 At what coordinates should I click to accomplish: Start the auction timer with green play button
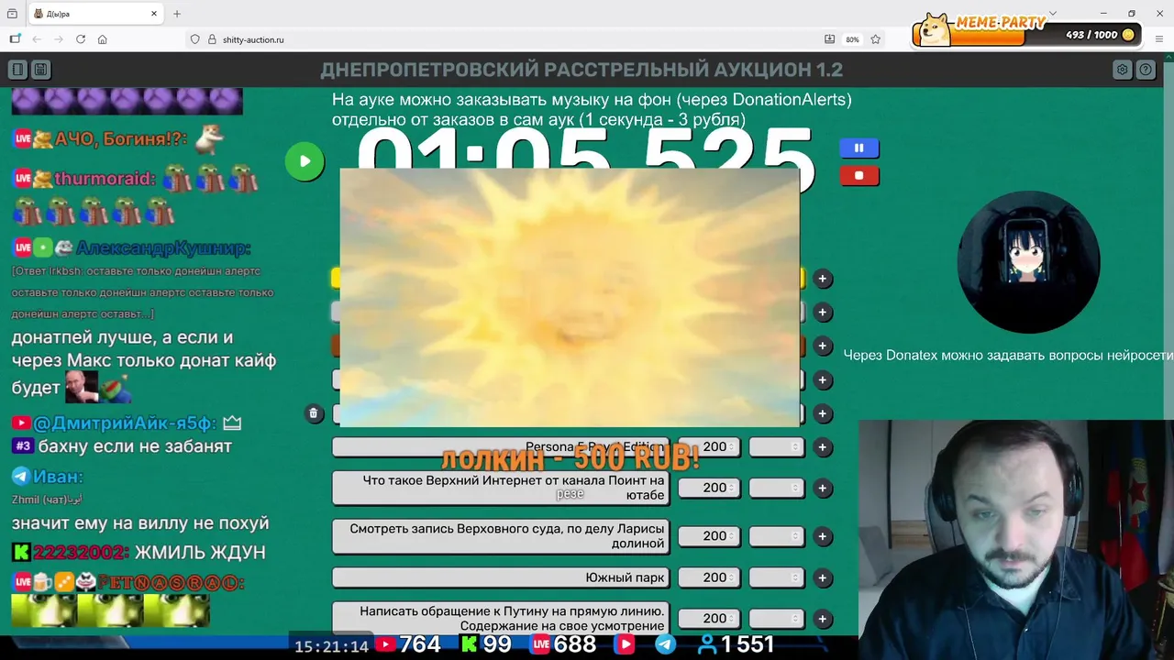point(305,161)
